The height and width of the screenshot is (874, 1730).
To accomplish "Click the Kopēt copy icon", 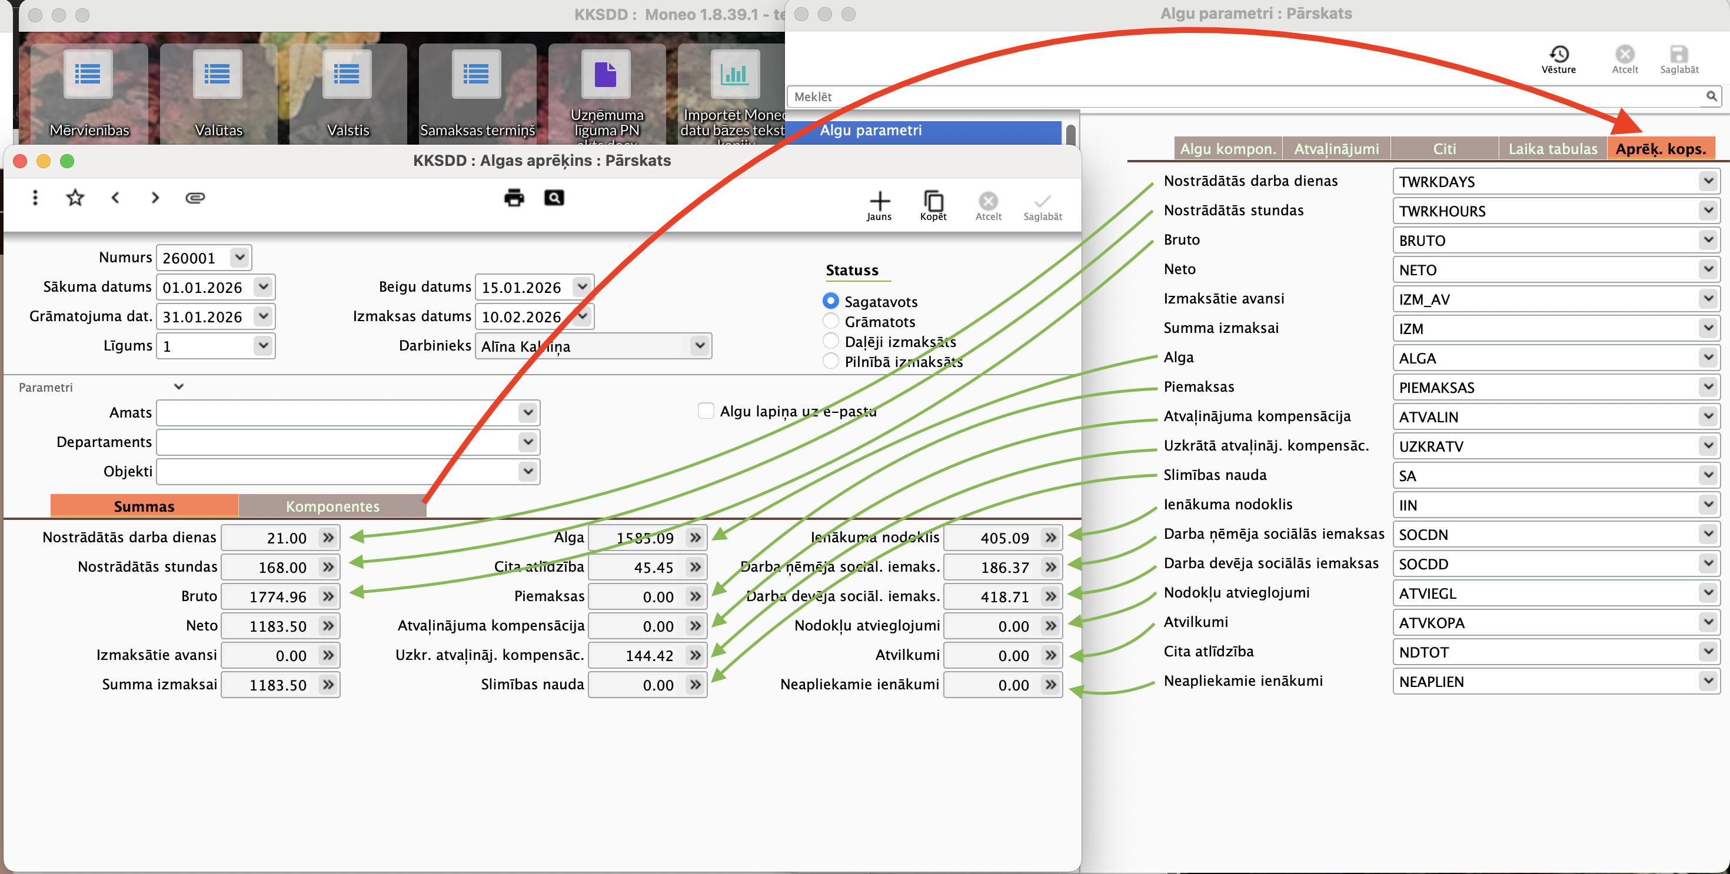I will tap(933, 201).
